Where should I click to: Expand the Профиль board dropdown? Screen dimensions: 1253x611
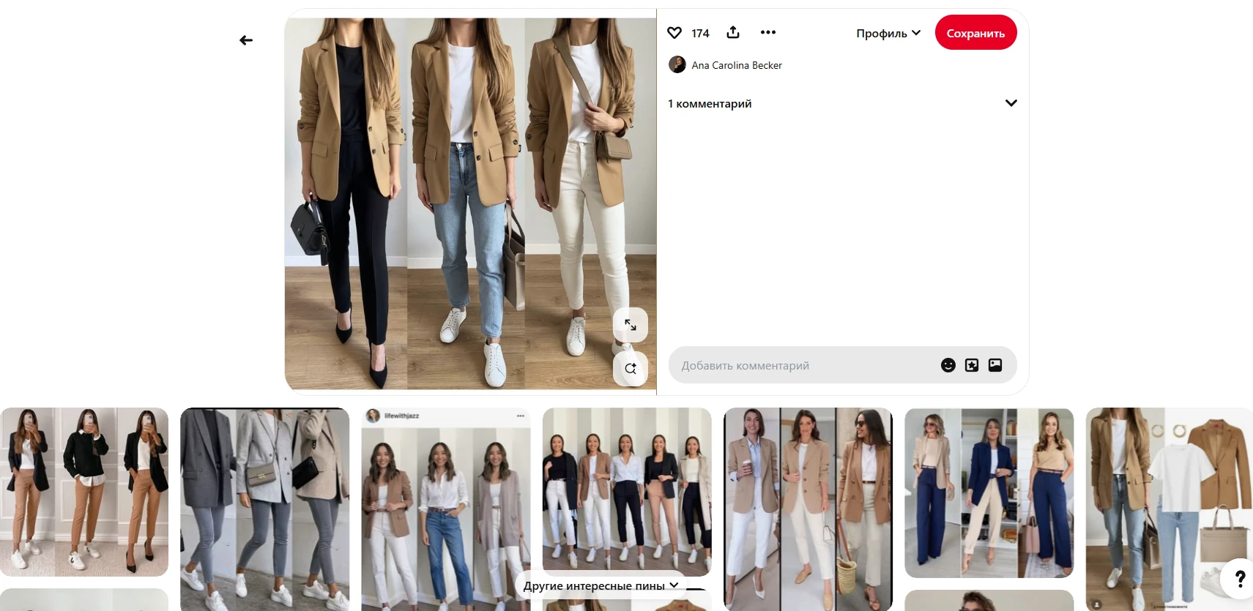pos(888,33)
